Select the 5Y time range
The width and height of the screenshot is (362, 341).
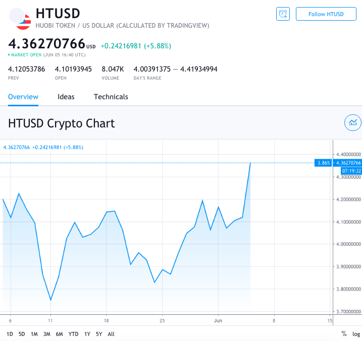click(99, 334)
